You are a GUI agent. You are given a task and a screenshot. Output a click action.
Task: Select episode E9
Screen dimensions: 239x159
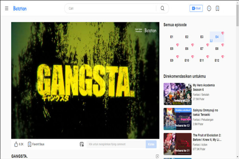click(x=172, y=60)
